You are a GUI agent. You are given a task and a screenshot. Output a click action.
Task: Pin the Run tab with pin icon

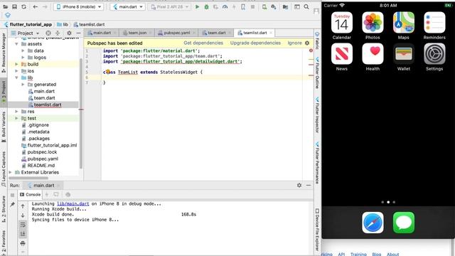(12, 205)
